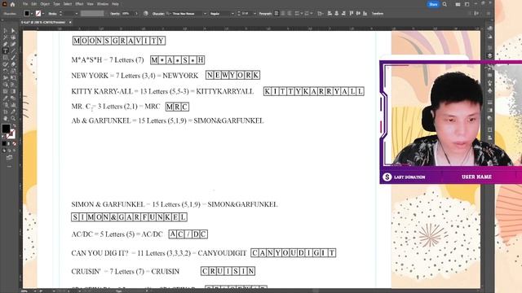This screenshot has width=522, height=293.
Task: Select the Symbol Sprayer tool
Action: click(6, 105)
